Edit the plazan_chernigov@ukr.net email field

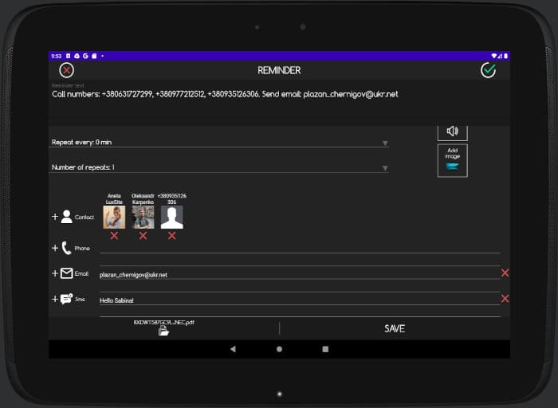click(x=300, y=275)
